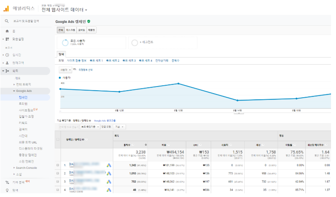Go to 홈 via the house icon

click(x=7, y=31)
